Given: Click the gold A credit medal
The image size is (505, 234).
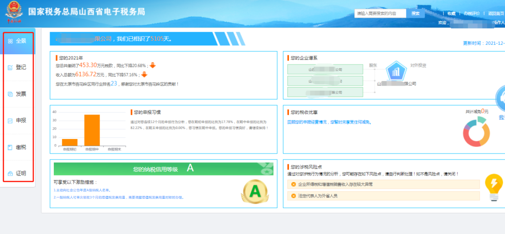Looking at the screenshot, I should click(x=254, y=191).
